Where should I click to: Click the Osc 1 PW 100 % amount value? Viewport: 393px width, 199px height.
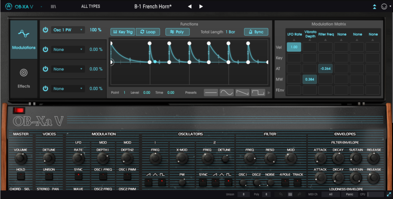95,30
